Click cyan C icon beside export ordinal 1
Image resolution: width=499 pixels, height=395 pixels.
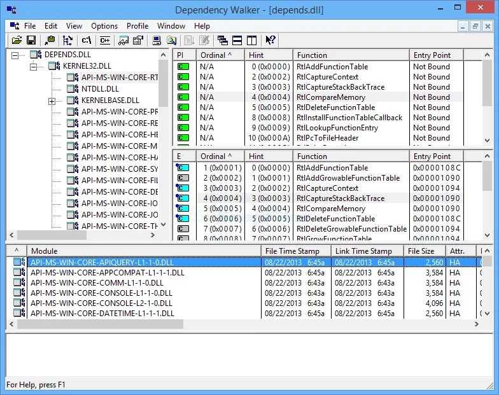pyautogui.click(x=183, y=168)
